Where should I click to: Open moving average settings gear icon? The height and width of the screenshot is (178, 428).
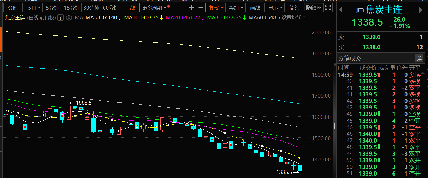coord(69,18)
